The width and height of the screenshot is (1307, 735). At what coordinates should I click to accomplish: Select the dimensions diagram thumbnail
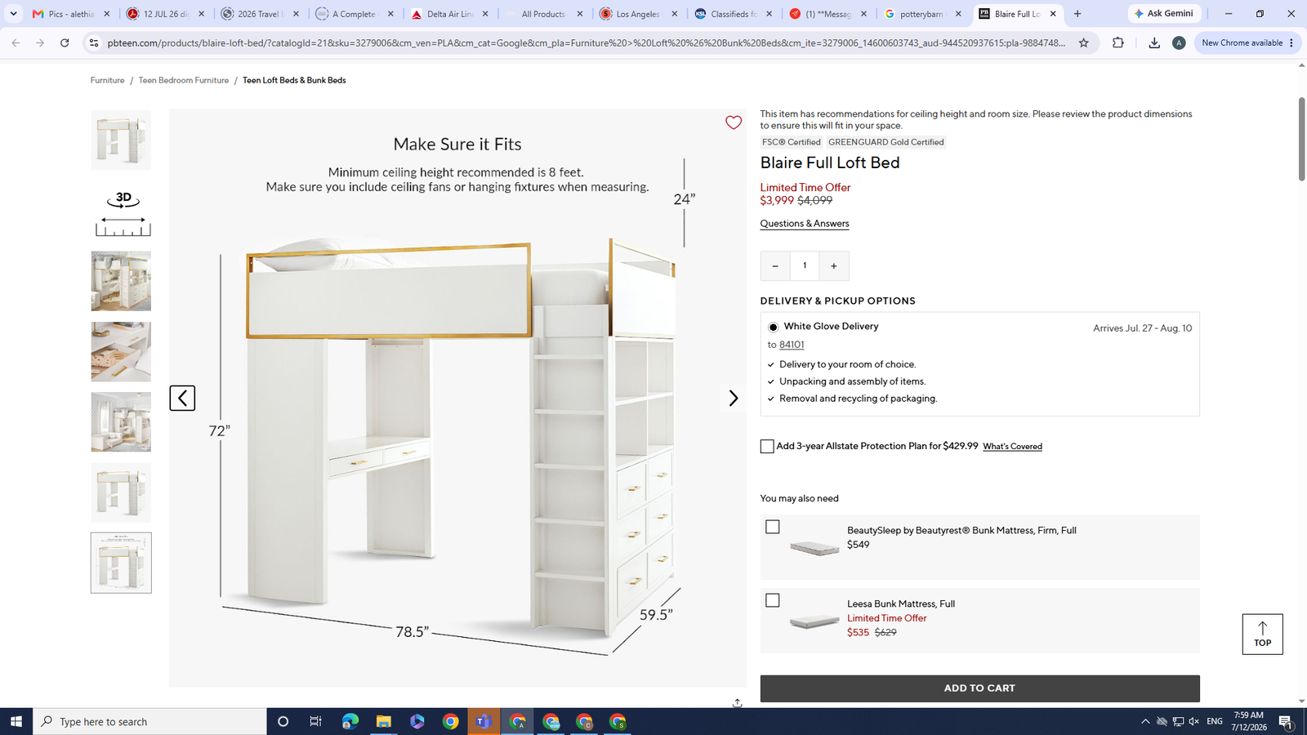[121, 563]
